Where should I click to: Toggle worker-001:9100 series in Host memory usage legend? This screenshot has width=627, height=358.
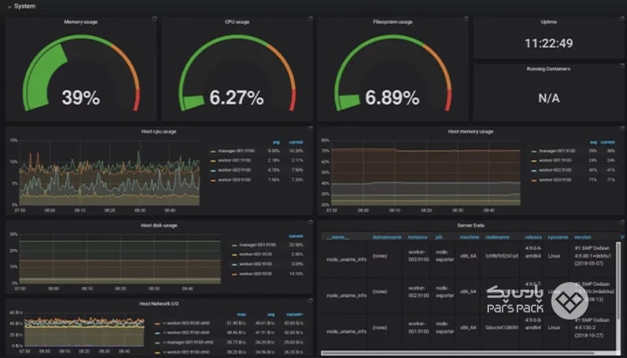(x=555, y=160)
